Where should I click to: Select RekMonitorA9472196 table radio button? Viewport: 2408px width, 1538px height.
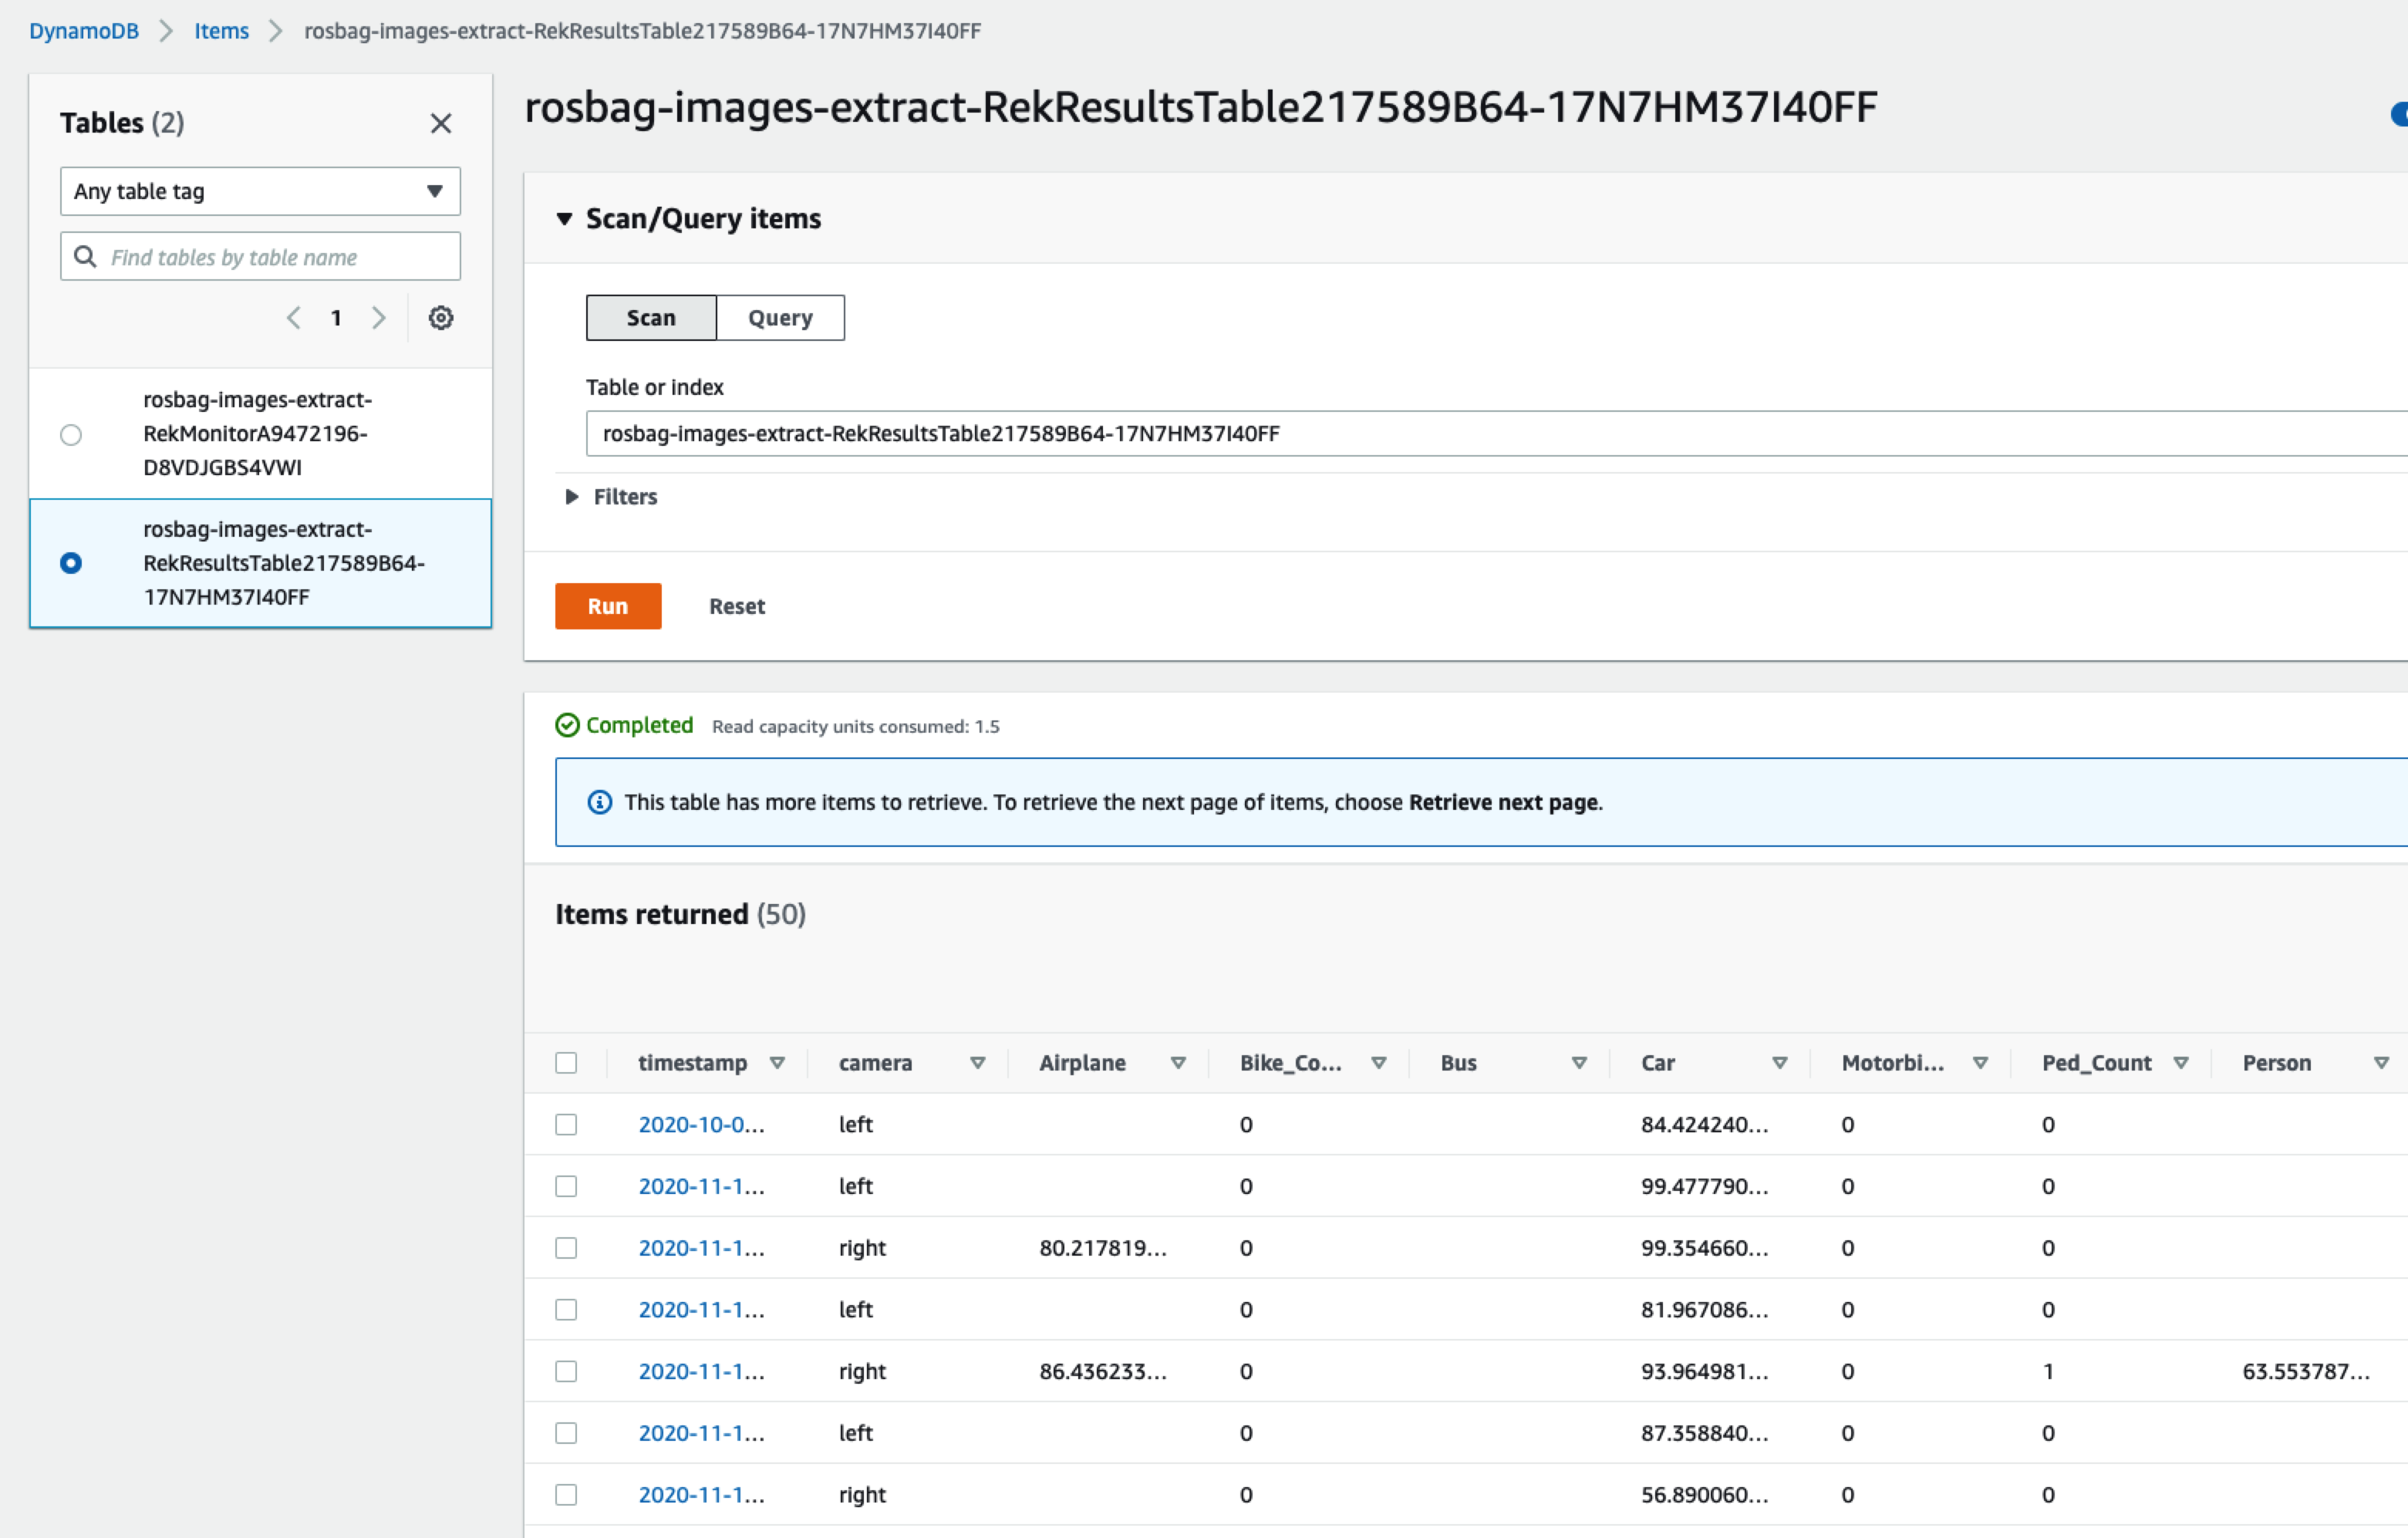pos(71,434)
